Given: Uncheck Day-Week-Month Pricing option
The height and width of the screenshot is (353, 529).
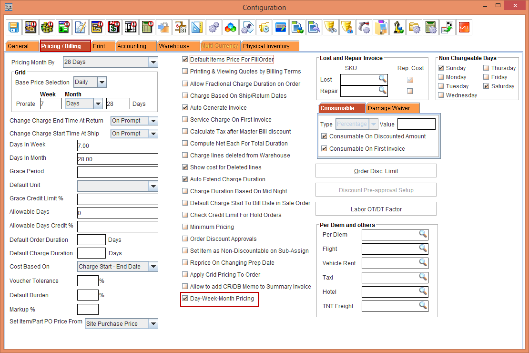Looking at the screenshot, I should point(185,299).
